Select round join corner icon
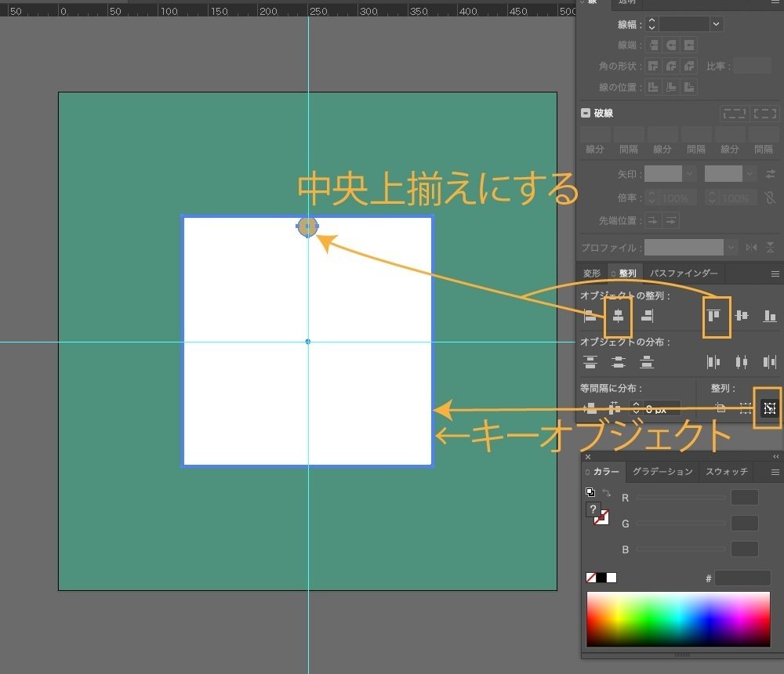The image size is (784, 674). click(x=671, y=66)
